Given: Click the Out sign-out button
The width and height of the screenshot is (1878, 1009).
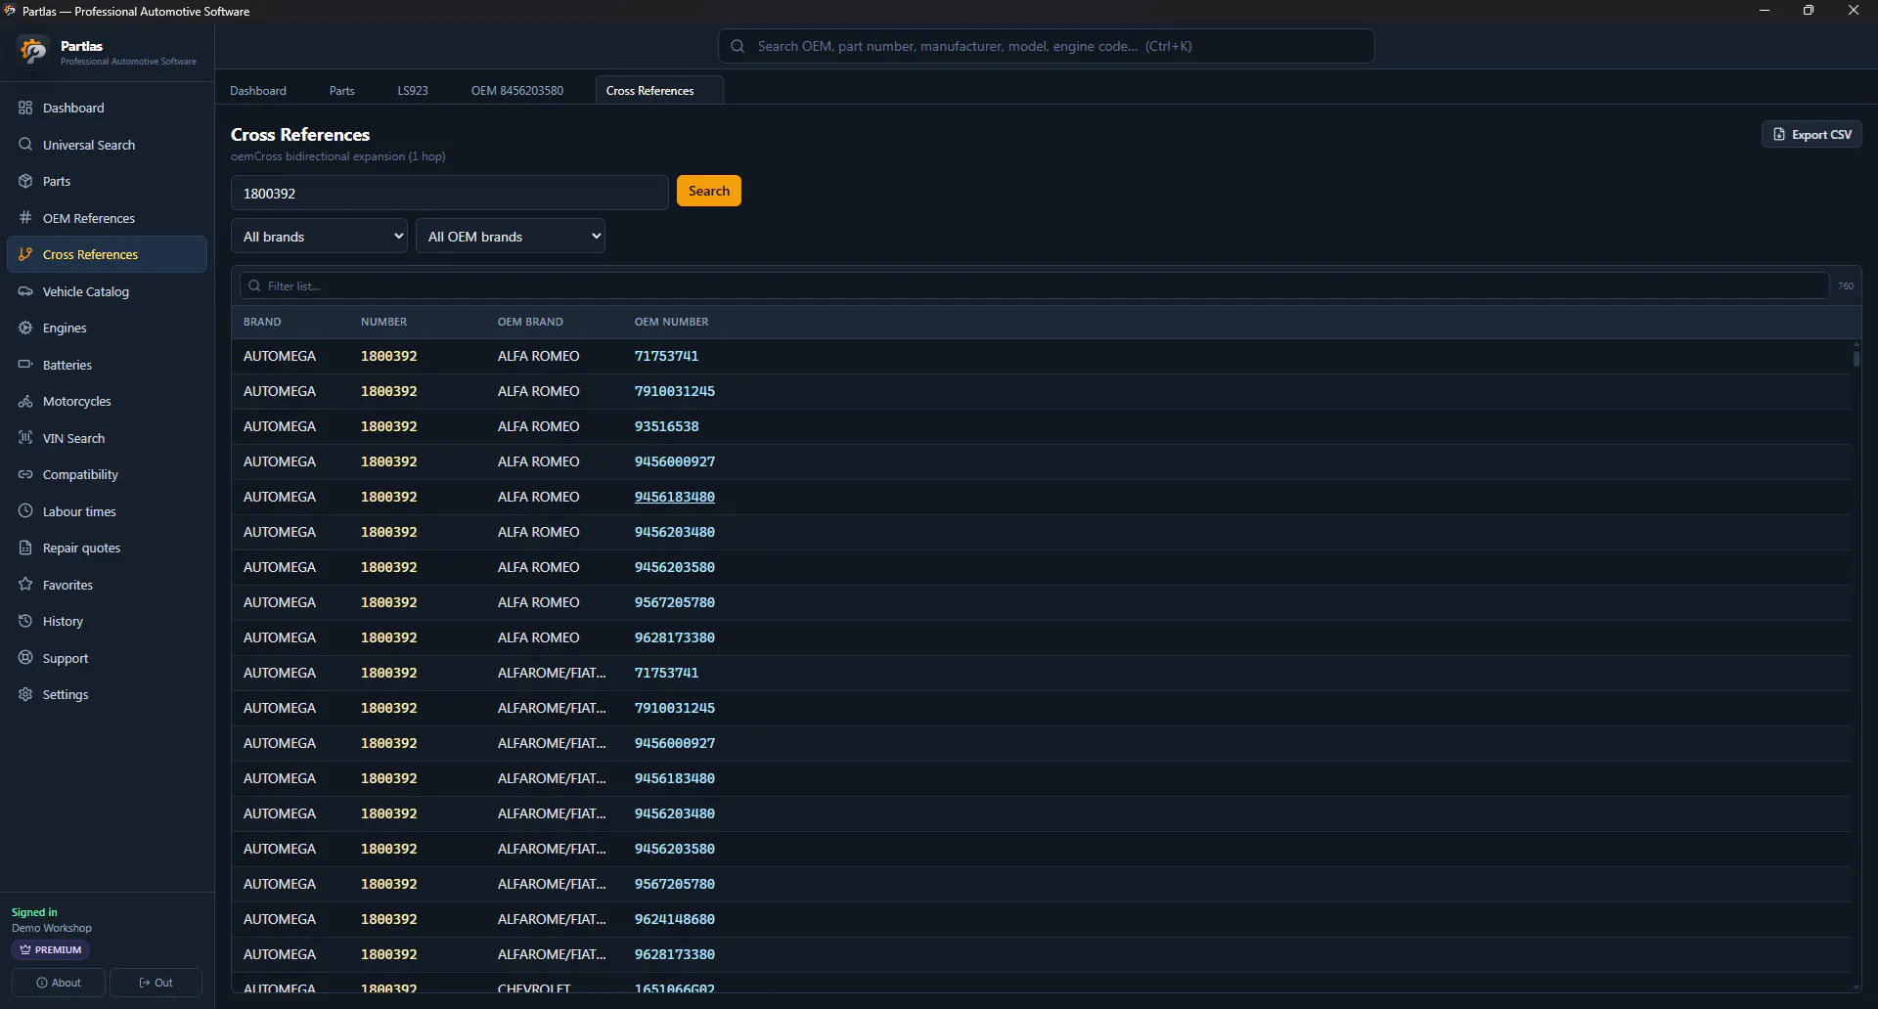Looking at the screenshot, I should click(x=156, y=983).
